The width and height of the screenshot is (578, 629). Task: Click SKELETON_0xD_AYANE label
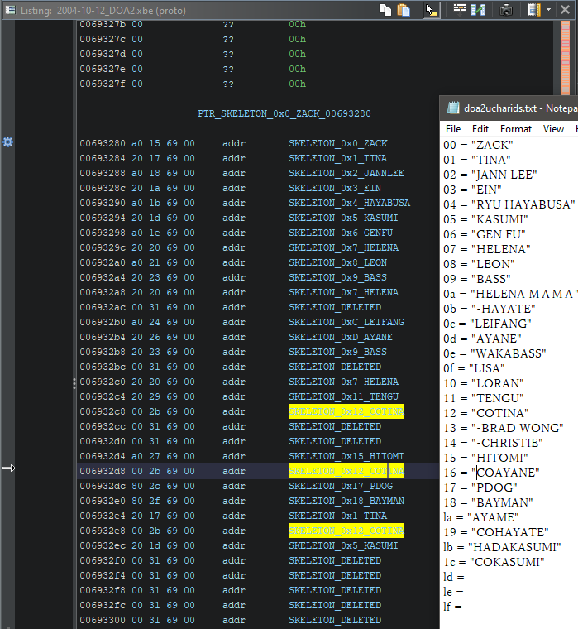coord(341,337)
